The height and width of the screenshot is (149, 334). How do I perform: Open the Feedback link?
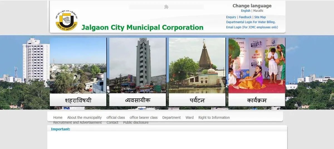tap(245, 17)
